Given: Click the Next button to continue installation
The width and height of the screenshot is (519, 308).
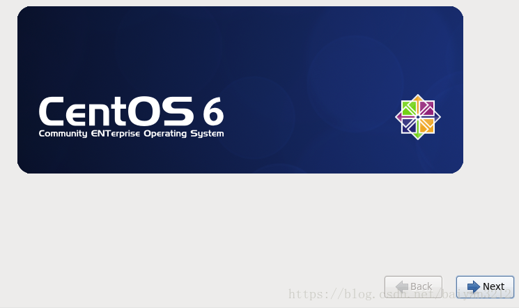Looking at the screenshot, I should tap(485, 287).
